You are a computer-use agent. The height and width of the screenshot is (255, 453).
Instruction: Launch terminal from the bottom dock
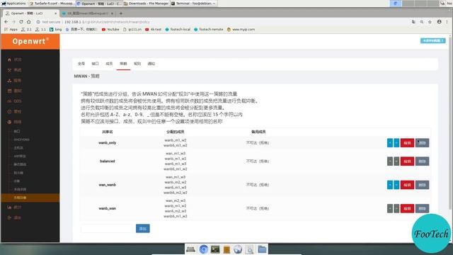[x=215, y=249]
